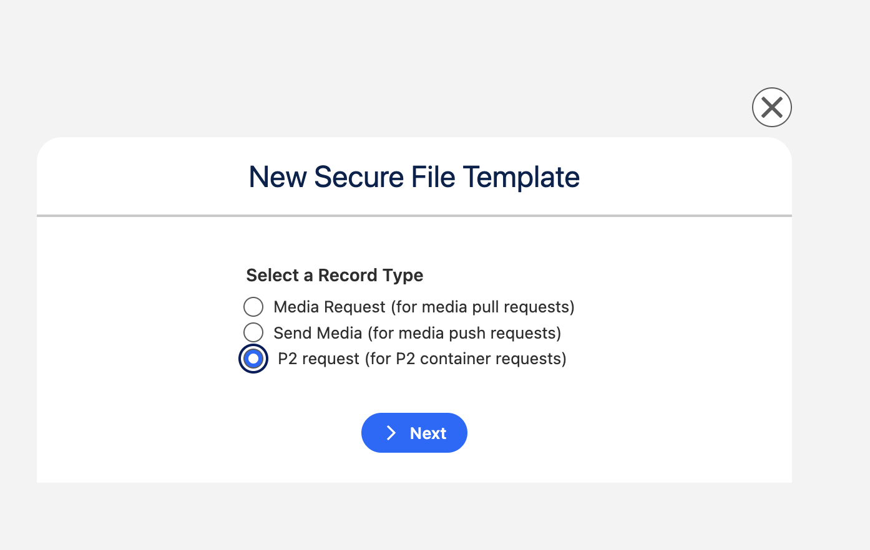Proceed with the blue Next button
Screen dimensions: 870x550
pos(414,433)
